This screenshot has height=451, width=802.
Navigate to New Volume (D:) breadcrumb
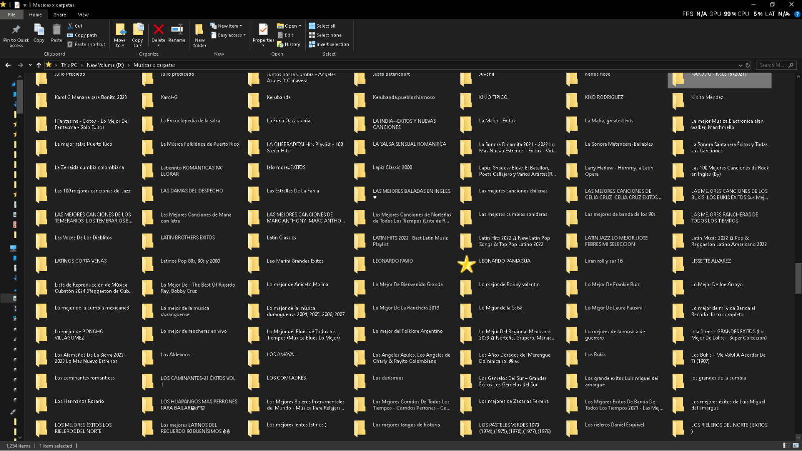pos(105,65)
